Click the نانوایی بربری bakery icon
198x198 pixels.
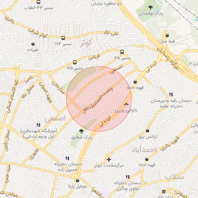click(x=126, y=104)
